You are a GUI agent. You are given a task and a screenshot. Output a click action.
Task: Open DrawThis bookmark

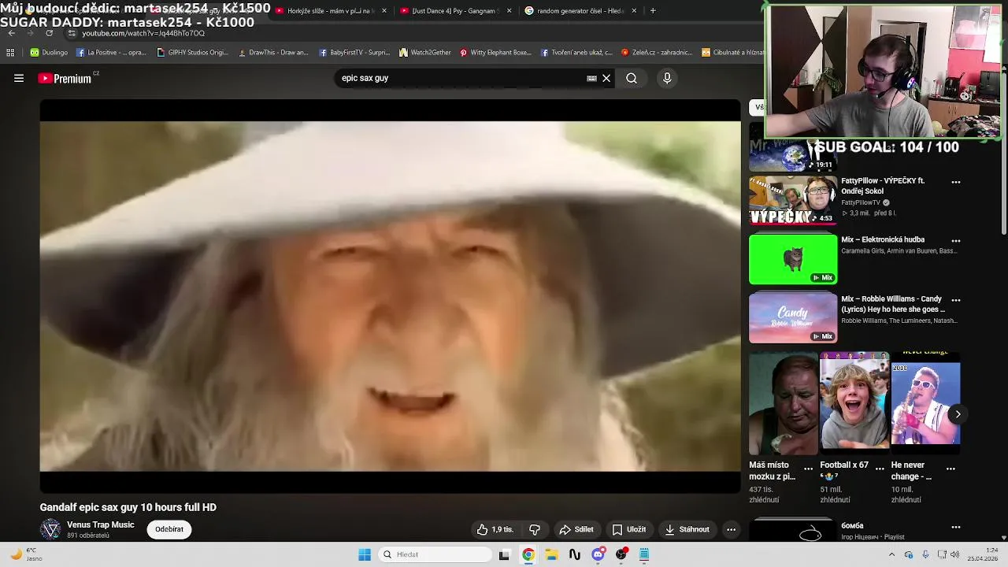272,53
